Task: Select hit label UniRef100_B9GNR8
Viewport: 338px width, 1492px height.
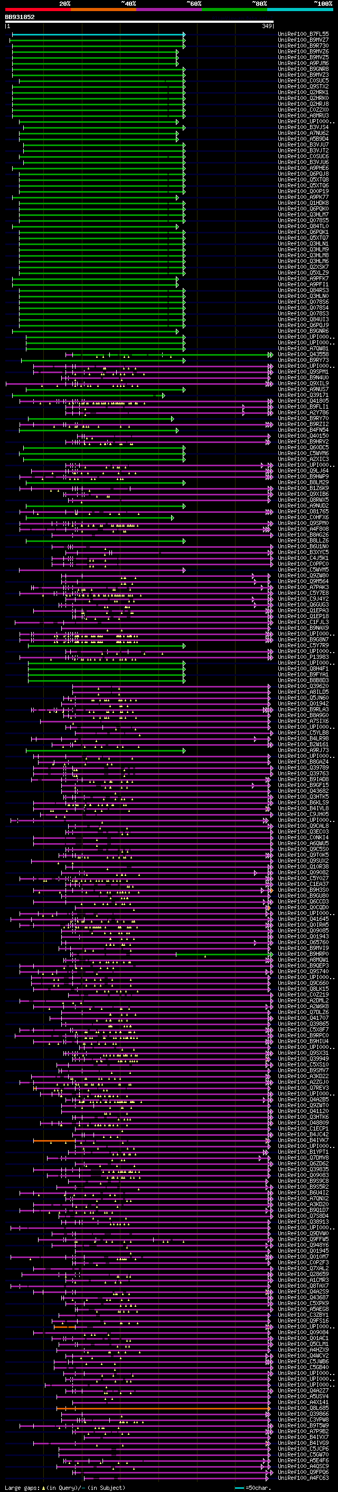Action: 303,69
